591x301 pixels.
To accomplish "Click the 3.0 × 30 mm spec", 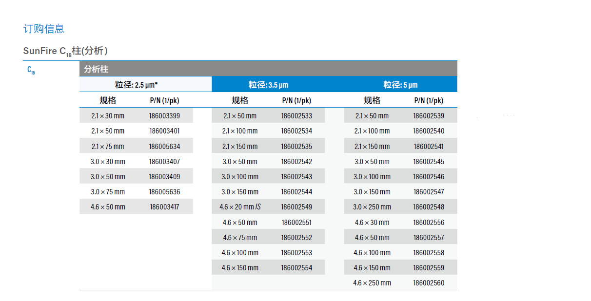I will [x=108, y=161].
